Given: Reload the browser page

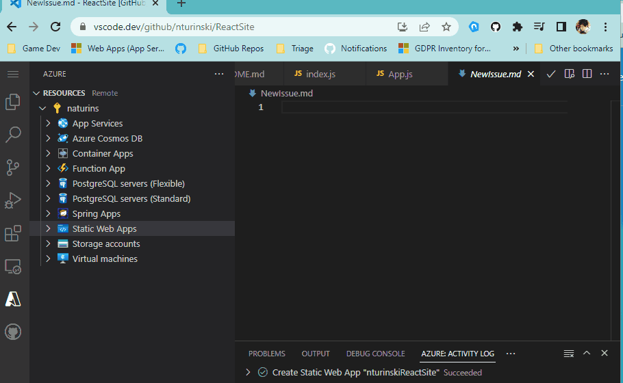Looking at the screenshot, I should coord(55,27).
